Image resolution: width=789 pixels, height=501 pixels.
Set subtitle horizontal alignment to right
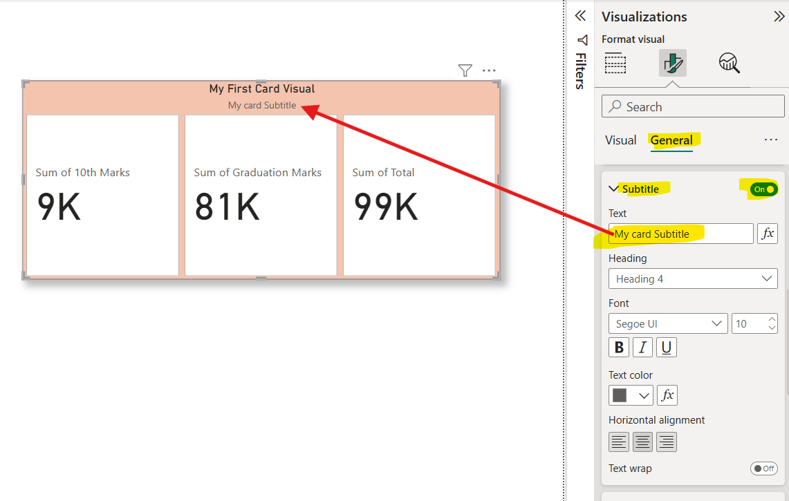coord(665,442)
